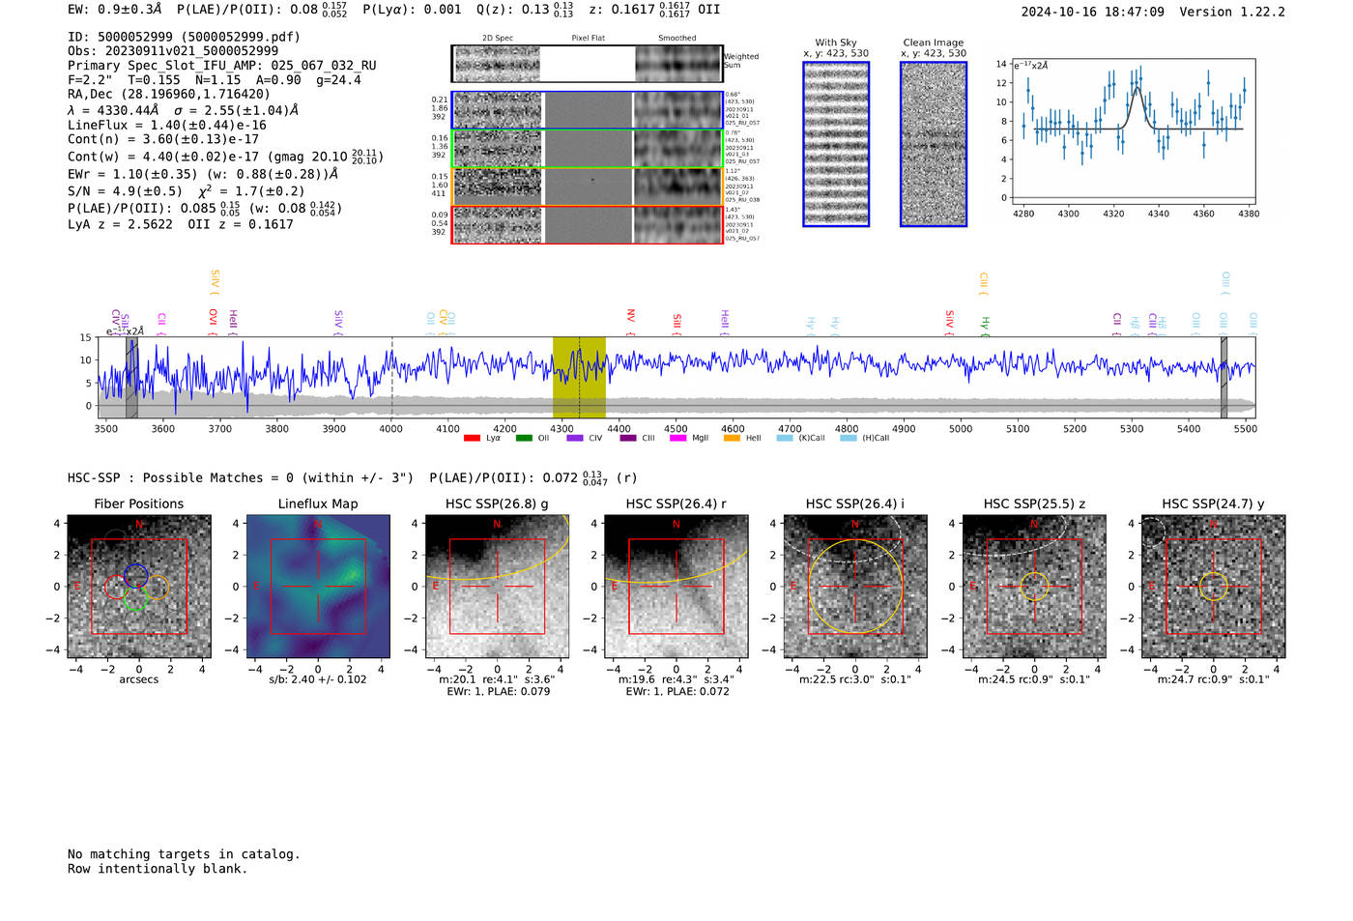Click the gray shaded band near 3540Å
The height and width of the screenshot is (921, 1353).
pos(131,377)
